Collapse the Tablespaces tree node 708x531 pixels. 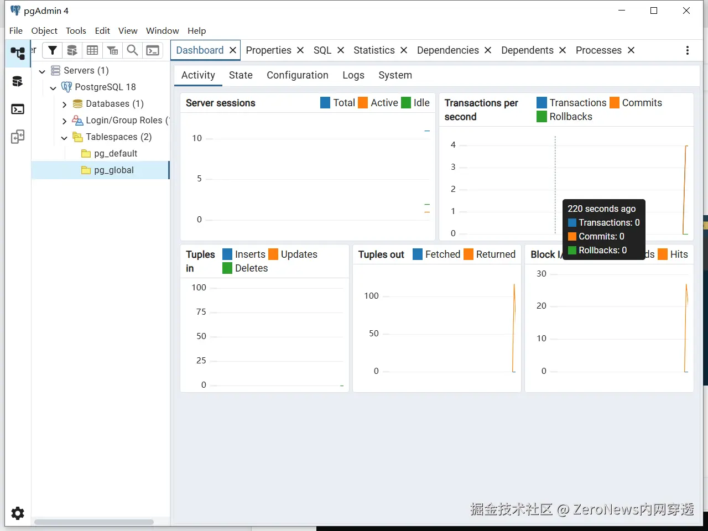pyautogui.click(x=64, y=137)
